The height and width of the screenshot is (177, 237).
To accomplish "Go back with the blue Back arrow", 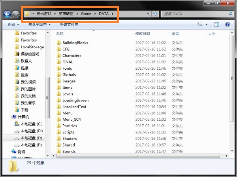I will [x=7, y=14].
